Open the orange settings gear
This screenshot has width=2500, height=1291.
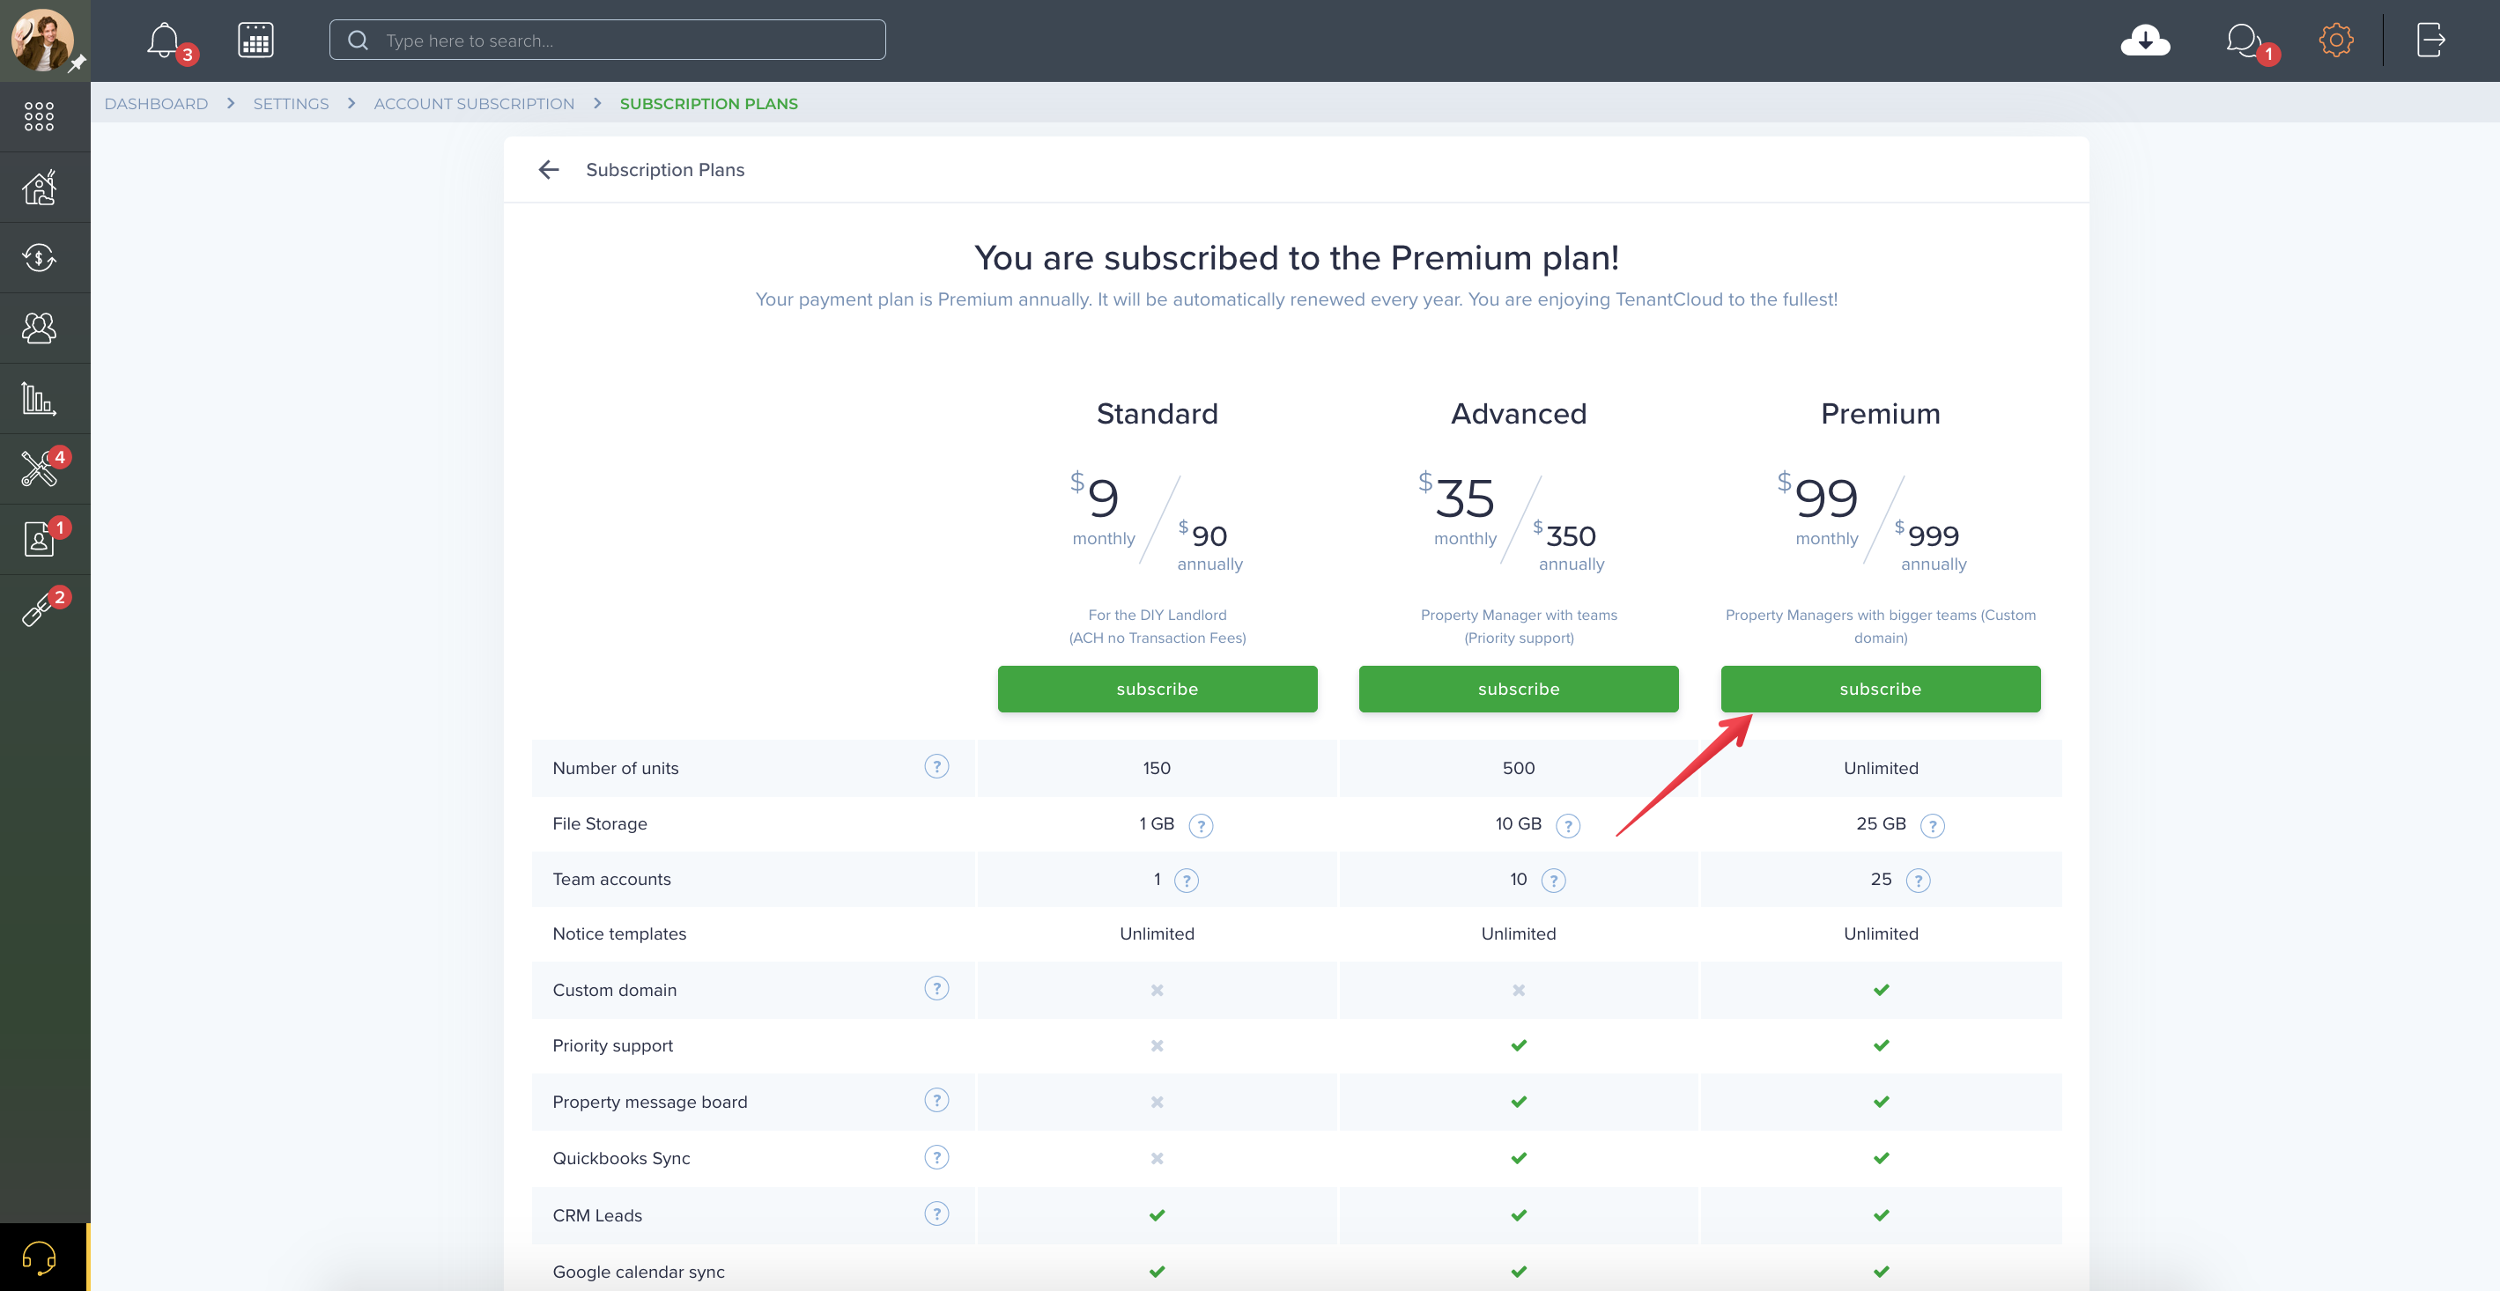2336,41
